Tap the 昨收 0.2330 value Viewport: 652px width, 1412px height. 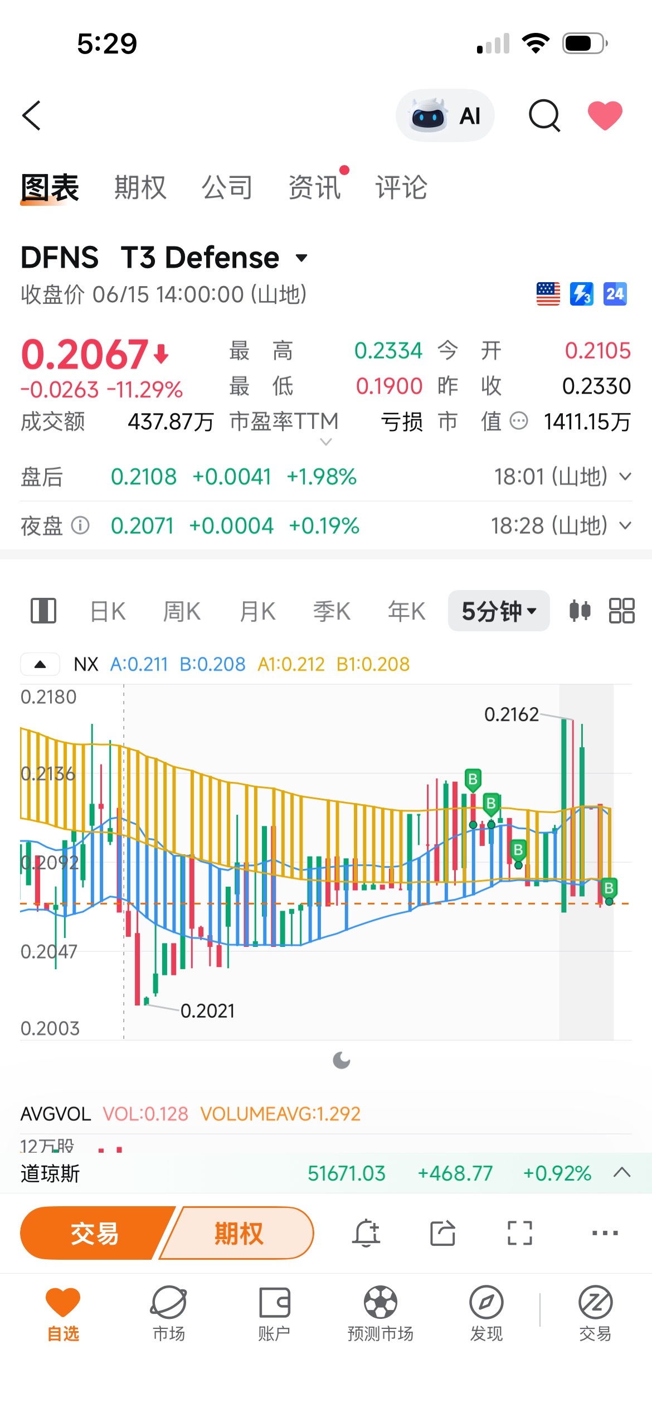(x=597, y=386)
